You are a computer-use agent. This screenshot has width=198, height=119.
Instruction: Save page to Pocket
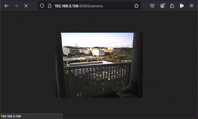click(x=152, y=6)
